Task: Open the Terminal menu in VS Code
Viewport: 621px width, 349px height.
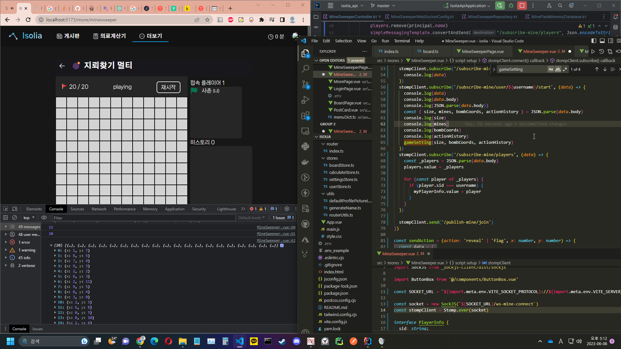Action: 402,41
